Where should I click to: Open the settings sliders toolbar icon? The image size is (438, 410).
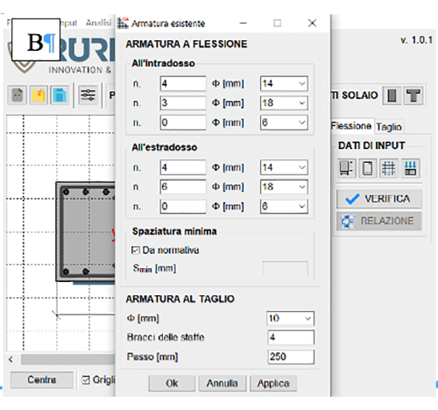[x=88, y=95]
